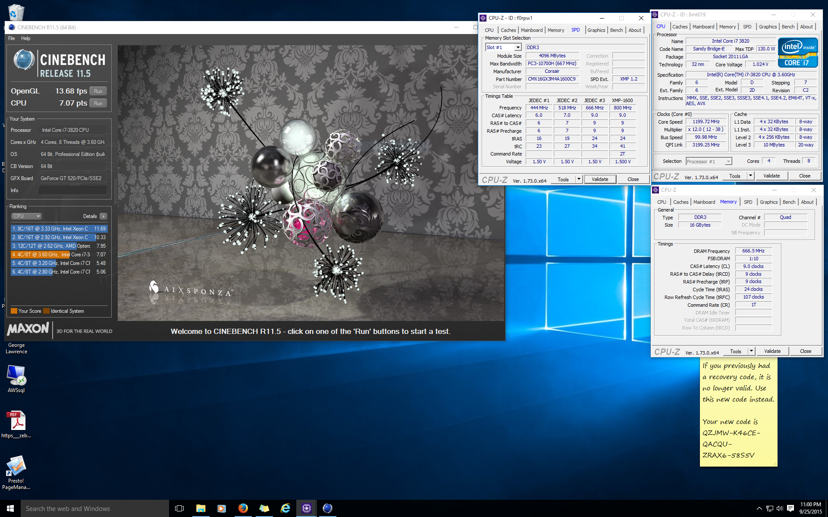Image resolution: width=828 pixels, height=517 pixels.
Task: Open the AWSsql desktop shortcut
Action: pyautogui.click(x=16, y=379)
